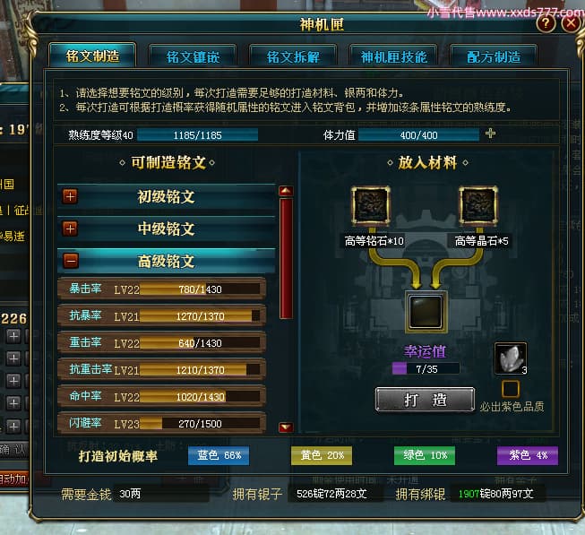Click the help question mark icon

pyautogui.click(x=546, y=23)
